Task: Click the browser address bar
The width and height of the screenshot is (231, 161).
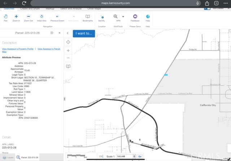Action: 115,3
